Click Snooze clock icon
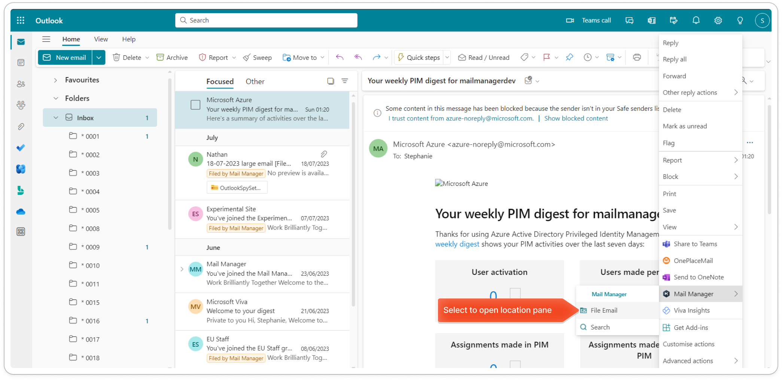The height and width of the screenshot is (380, 782). [588, 57]
